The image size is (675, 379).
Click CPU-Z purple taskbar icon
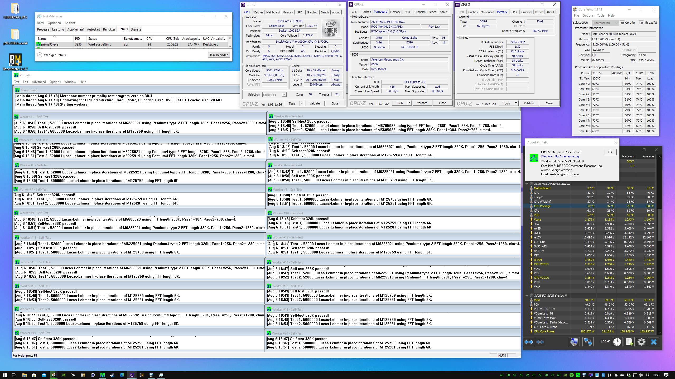(132, 375)
